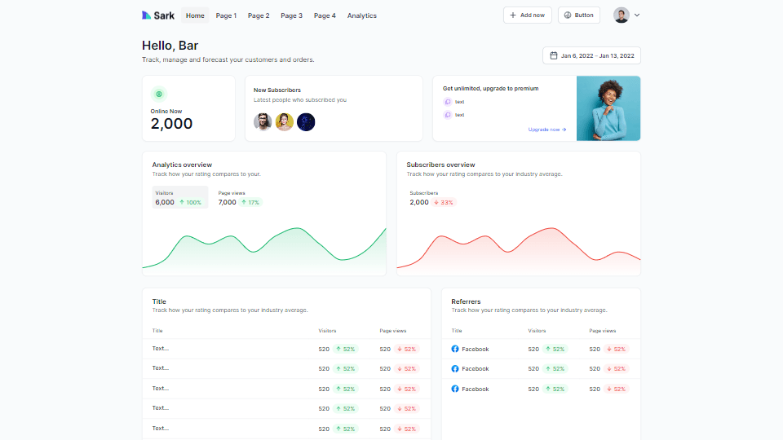This screenshot has width=783, height=440.
Task: Click first Facebook icon in Referrers
Action: click(455, 349)
